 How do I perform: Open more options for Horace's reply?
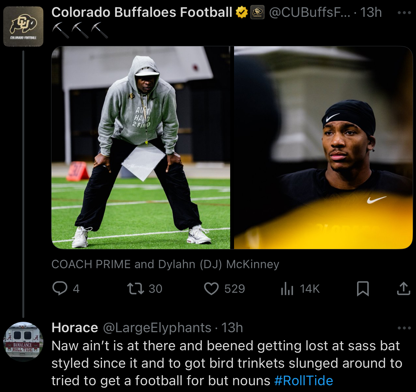404,328
